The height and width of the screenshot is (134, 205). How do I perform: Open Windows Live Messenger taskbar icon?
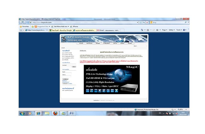coord(63,114)
